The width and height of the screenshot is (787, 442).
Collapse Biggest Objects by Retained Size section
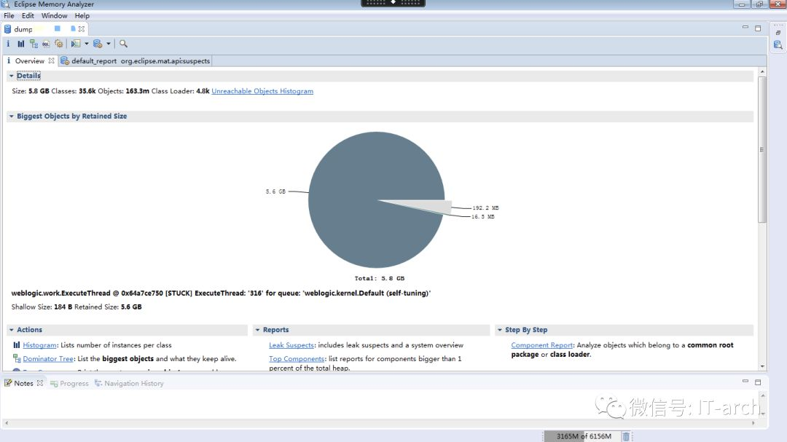(x=11, y=116)
